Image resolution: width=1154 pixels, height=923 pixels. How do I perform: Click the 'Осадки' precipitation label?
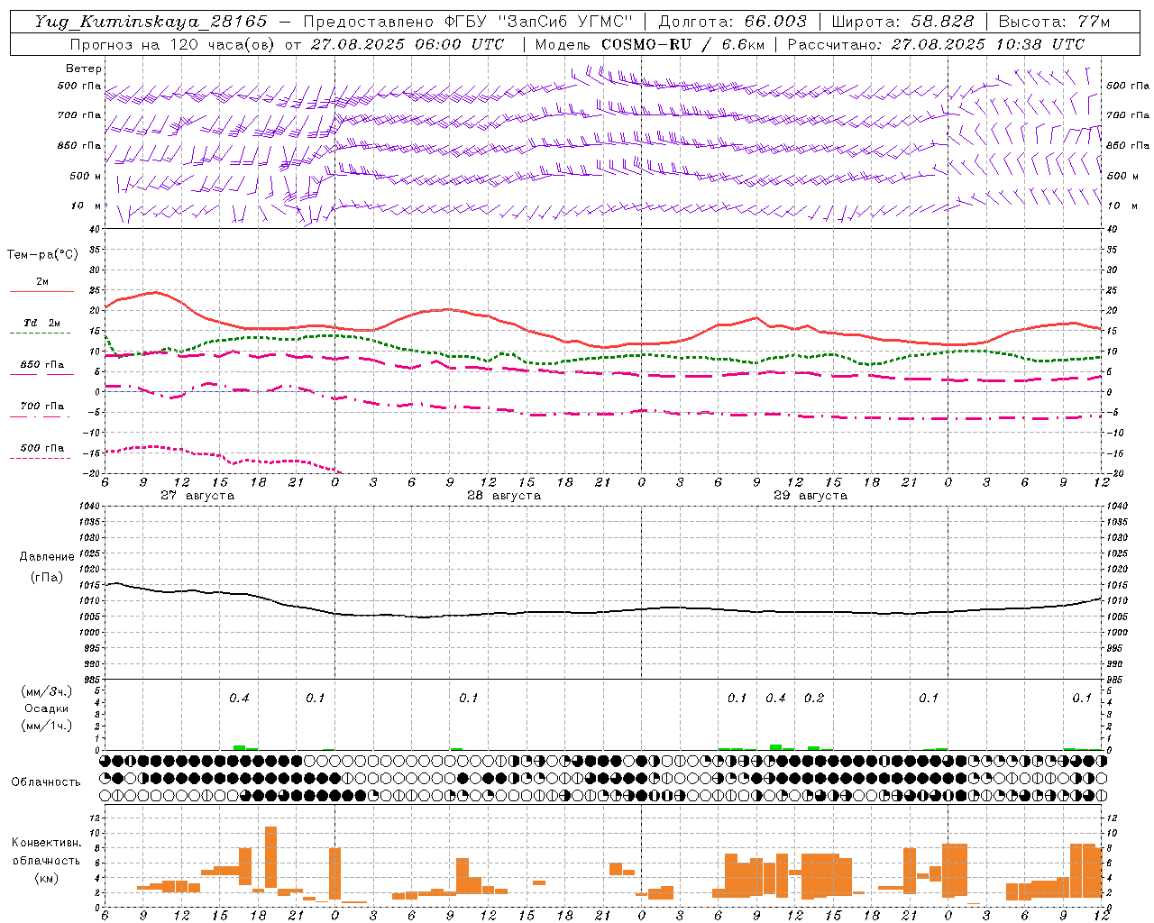(x=47, y=708)
